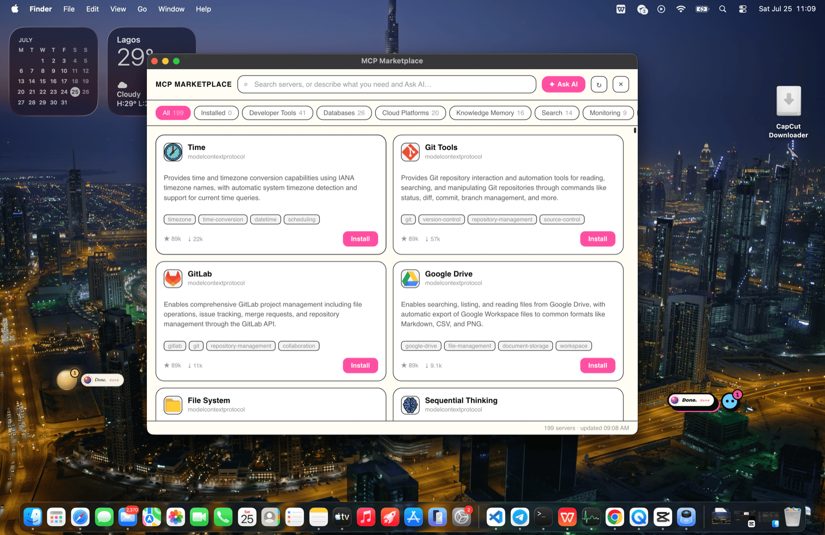Open the Trash in the dock

click(792, 517)
